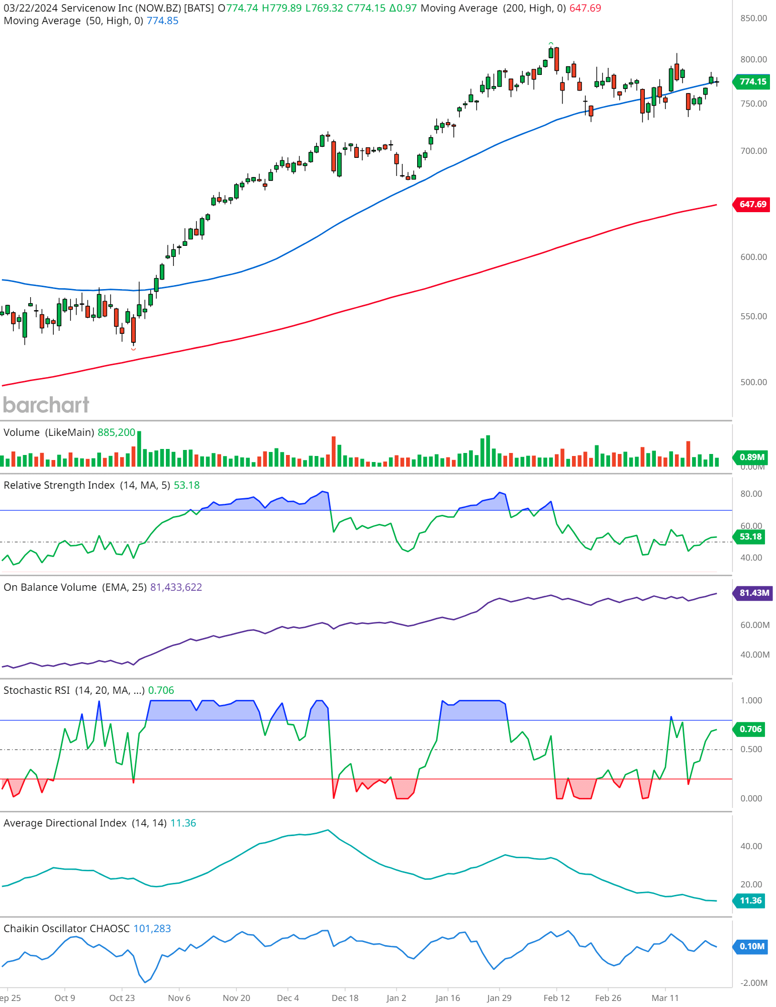This screenshot has width=776, height=1007.
Task: Click the 101,283 Chaikin Oscillator reading
Action: point(152,929)
